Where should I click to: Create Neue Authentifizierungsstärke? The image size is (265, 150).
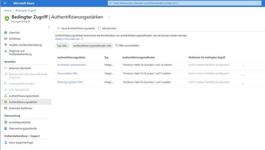tap(76, 28)
